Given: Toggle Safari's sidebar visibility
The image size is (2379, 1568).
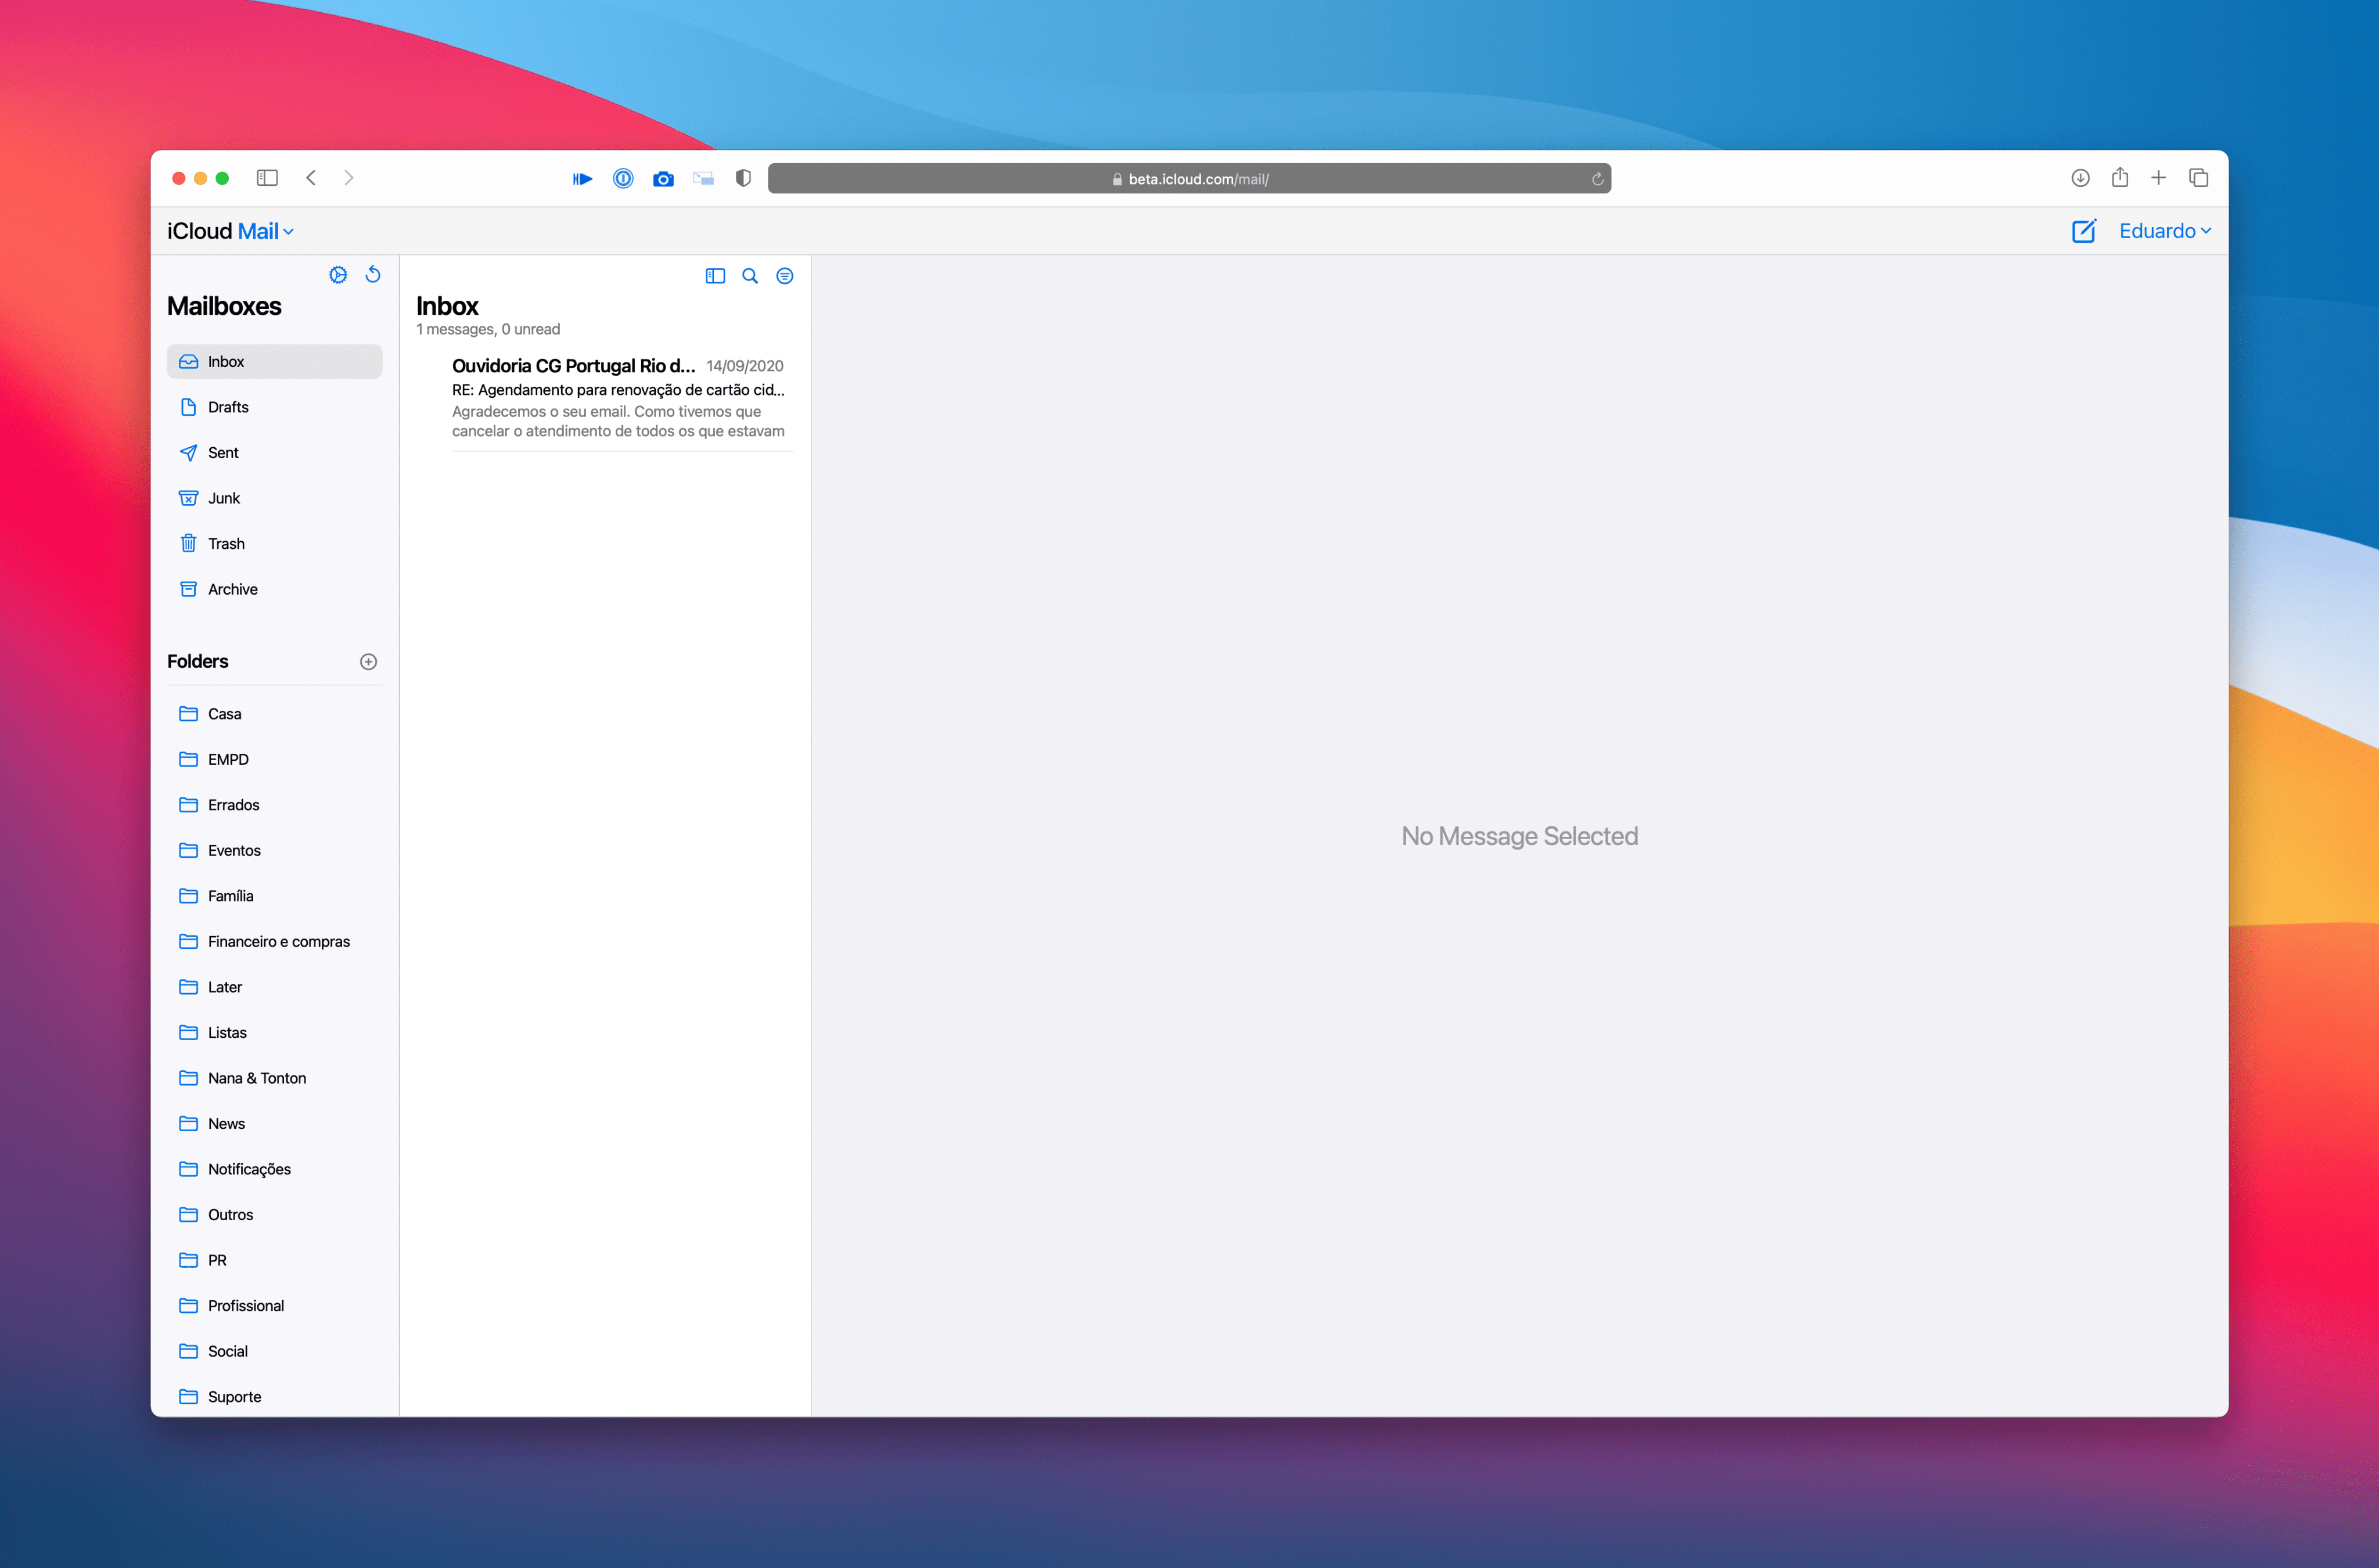Looking at the screenshot, I should [267, 177].
